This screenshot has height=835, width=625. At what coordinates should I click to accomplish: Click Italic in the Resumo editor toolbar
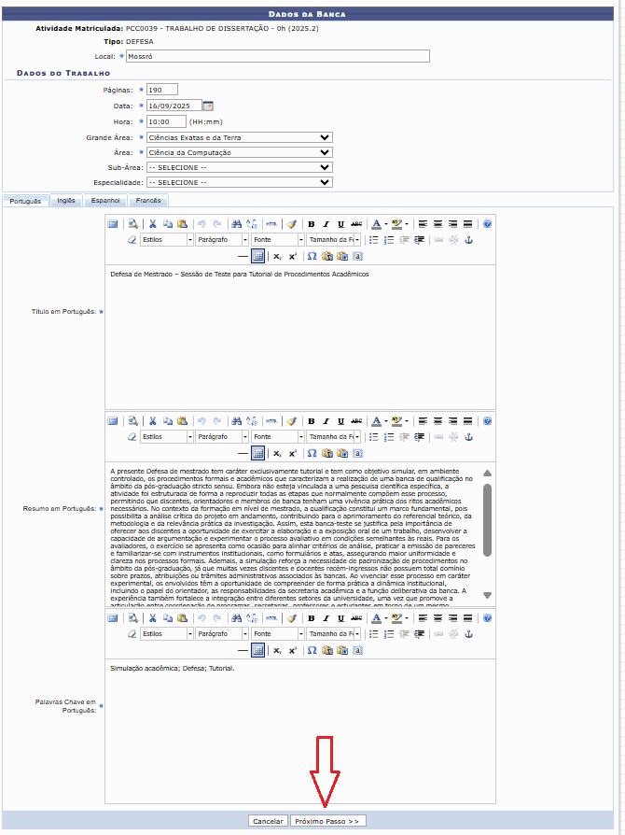(326, 421)
